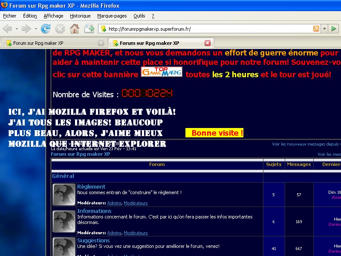Image resolution: width=341 pixels, height=256 pixels.
Task: Click the Règlement topic count 5
Action: (x=274, y=195)
